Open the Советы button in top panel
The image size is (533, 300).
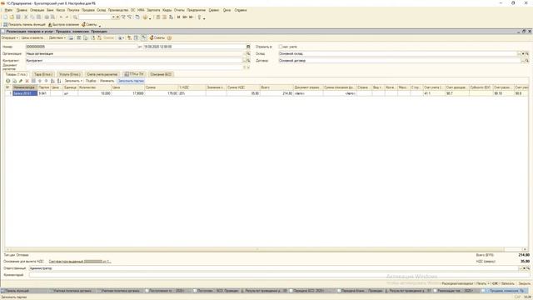(89, 24)
